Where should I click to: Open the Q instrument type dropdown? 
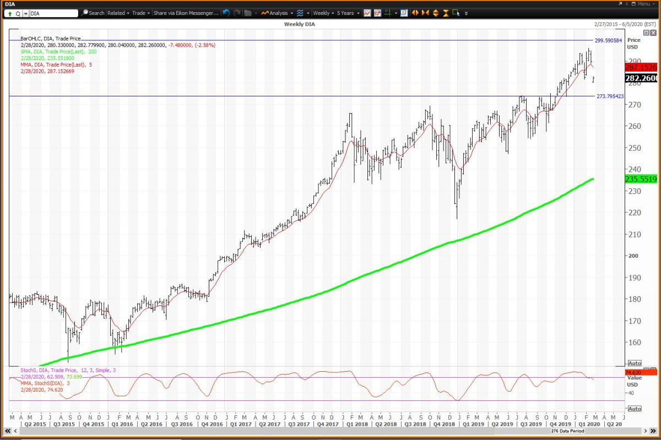tap(25, 13)
